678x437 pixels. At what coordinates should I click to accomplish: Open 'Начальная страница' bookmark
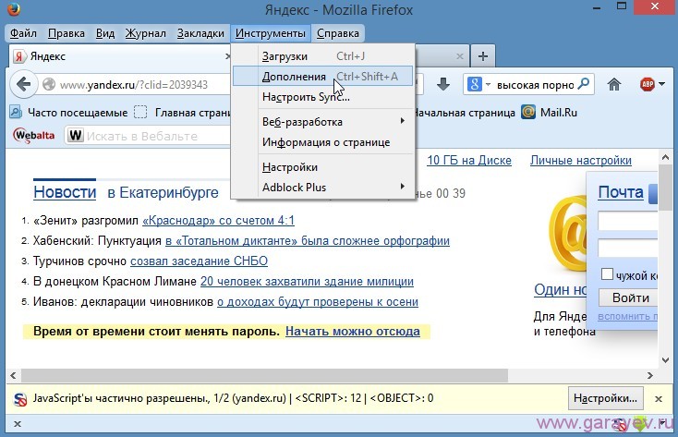(465, 113)
